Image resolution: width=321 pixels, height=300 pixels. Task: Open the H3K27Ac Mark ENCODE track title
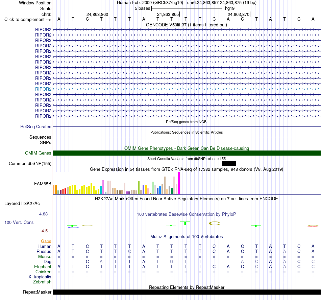click(187, 199)
